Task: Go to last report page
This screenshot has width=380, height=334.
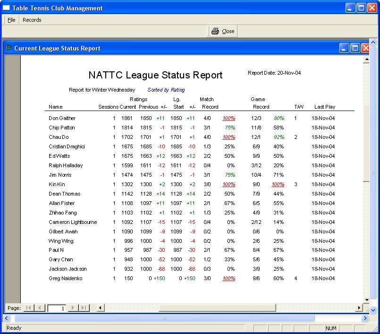Action: pyautogui.click(x=84, y=308)
